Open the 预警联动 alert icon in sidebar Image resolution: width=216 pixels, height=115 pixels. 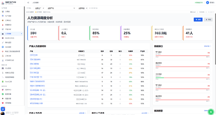point(3,25)
